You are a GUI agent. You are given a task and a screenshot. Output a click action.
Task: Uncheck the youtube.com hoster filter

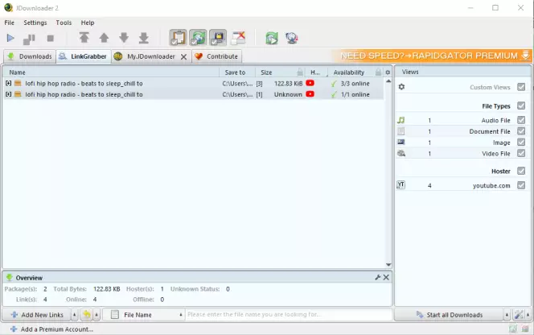point(521,185)
